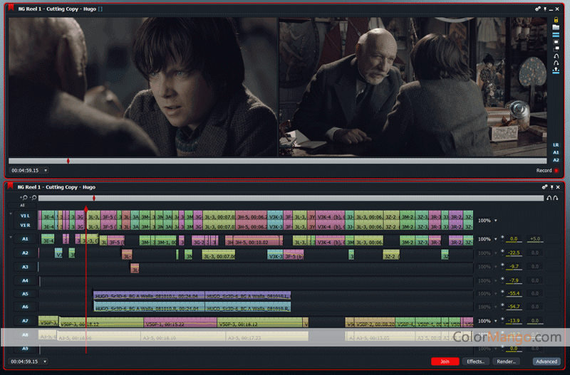Toggle the A1 audio channel in viewer
This screenshot has height=375, width=570.
click(x=556, y=152)
